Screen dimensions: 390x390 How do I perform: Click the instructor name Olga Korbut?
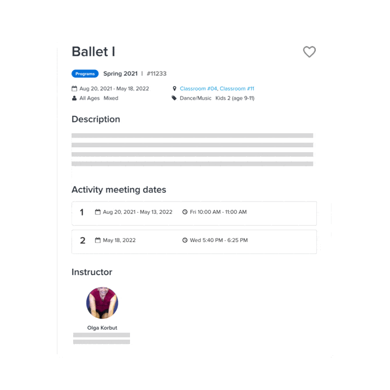(x=102, y=328)
